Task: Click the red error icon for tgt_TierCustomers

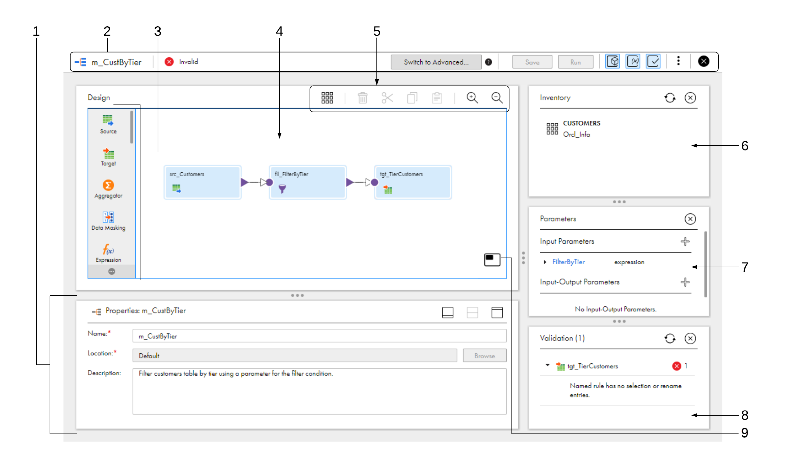Action: (x=677, y=366)
